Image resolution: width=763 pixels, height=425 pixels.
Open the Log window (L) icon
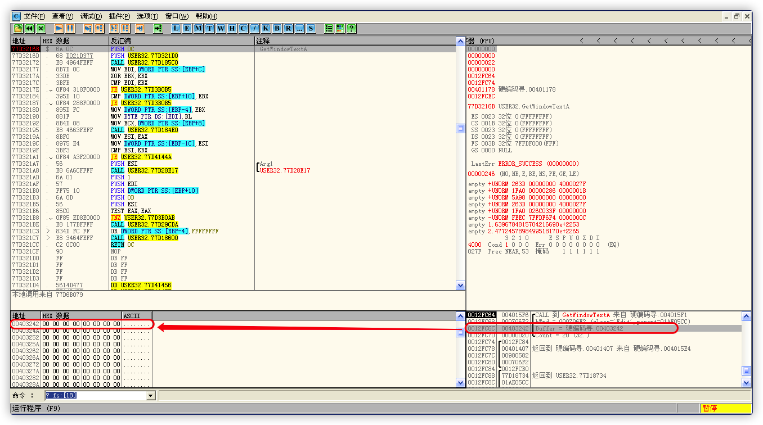(176, 28)
